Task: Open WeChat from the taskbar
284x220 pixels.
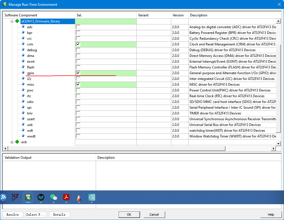Action: tap(54, 197)
